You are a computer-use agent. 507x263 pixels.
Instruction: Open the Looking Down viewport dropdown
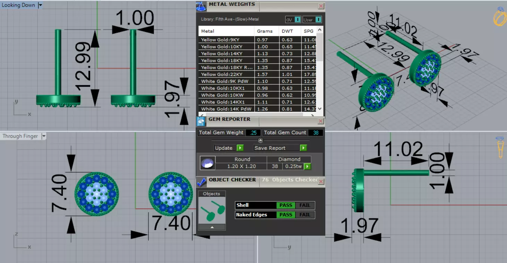click(x=40, y=5)
